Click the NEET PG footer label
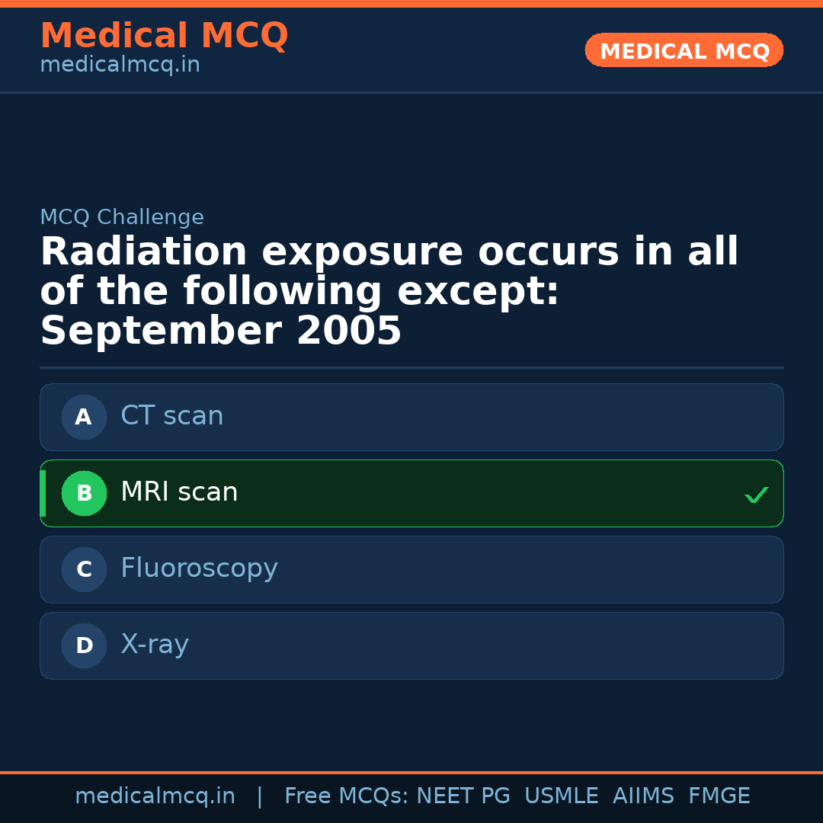Image resolution: width=823 pixels, height=823 pixels. [463, 796]
